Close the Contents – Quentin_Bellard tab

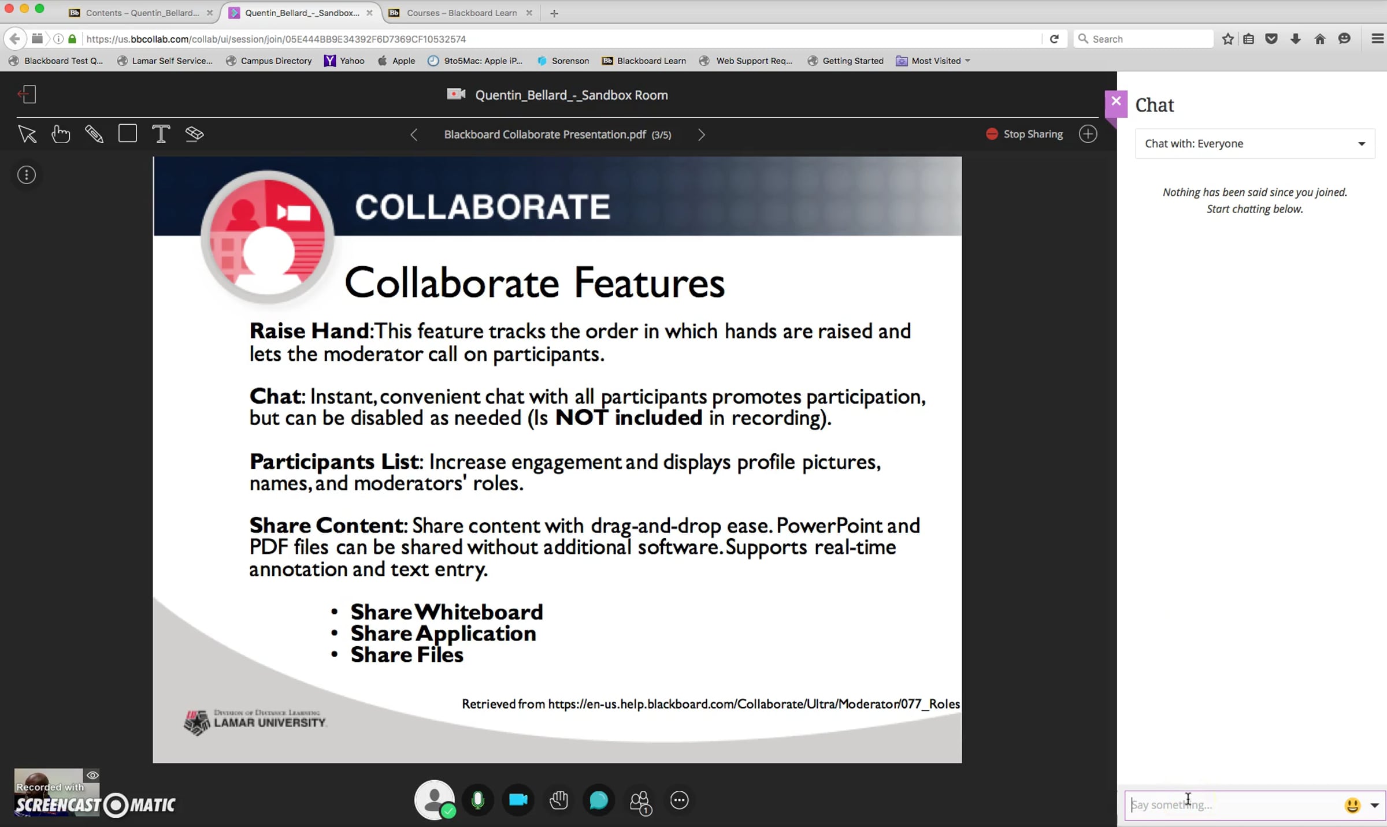click(210, 13)
